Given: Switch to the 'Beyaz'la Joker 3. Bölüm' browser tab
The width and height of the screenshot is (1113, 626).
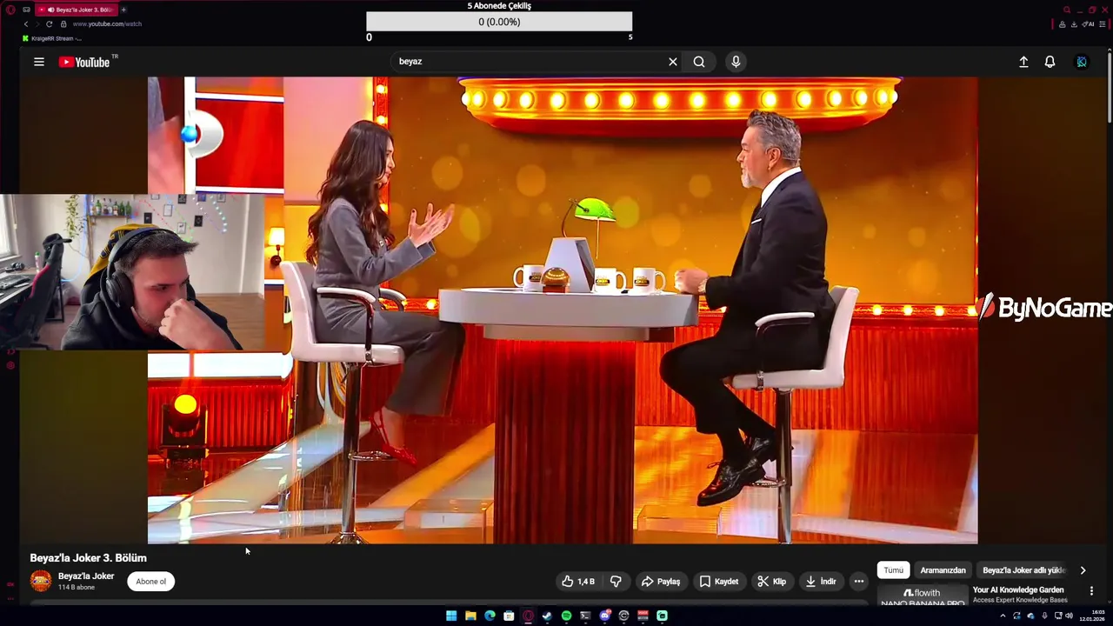Looking at the screenshot, I should tap(77, 10).
